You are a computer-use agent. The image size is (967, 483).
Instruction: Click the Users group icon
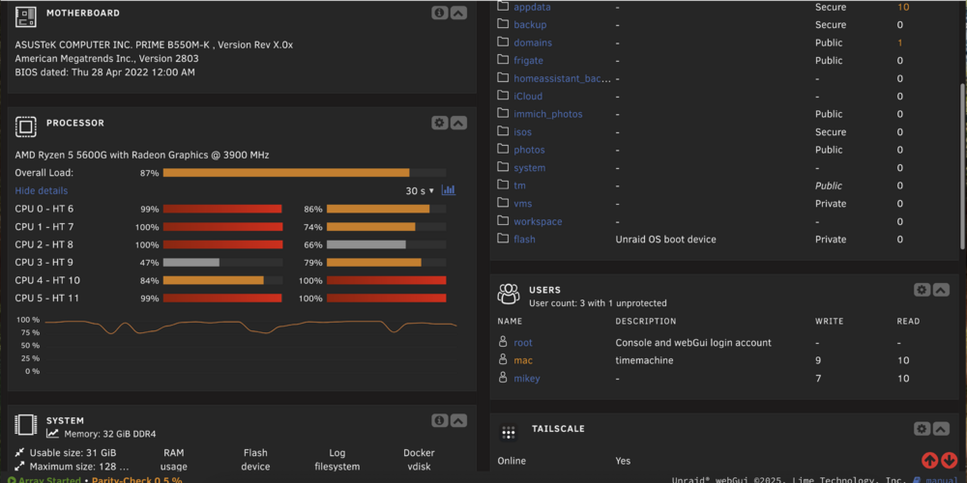pos(509,294)
